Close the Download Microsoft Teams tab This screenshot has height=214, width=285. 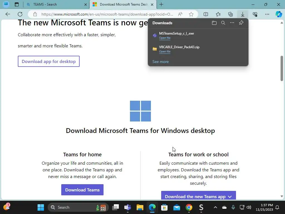point(152,4)
